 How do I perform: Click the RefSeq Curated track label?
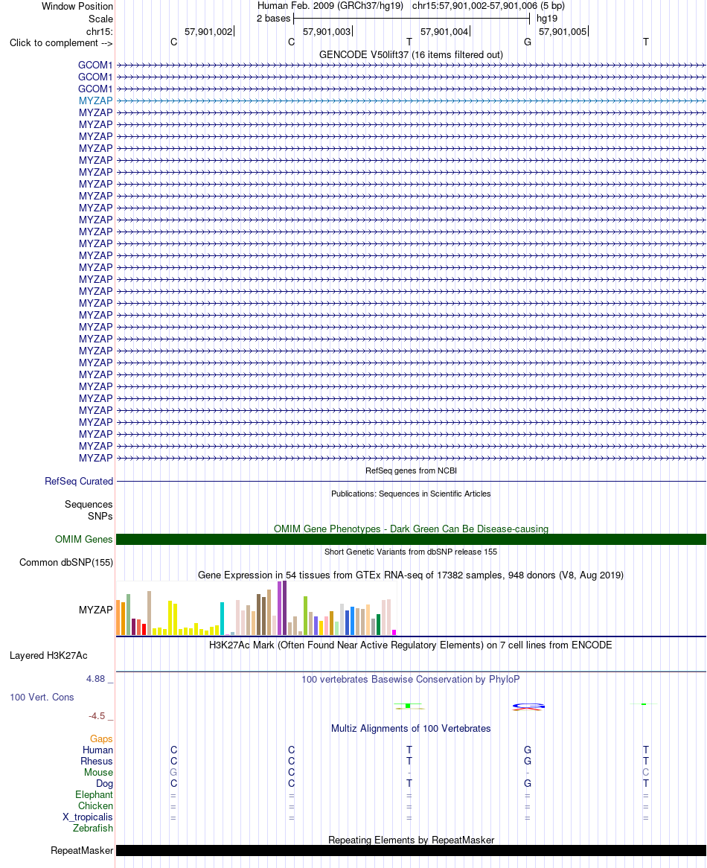(79, 482)
